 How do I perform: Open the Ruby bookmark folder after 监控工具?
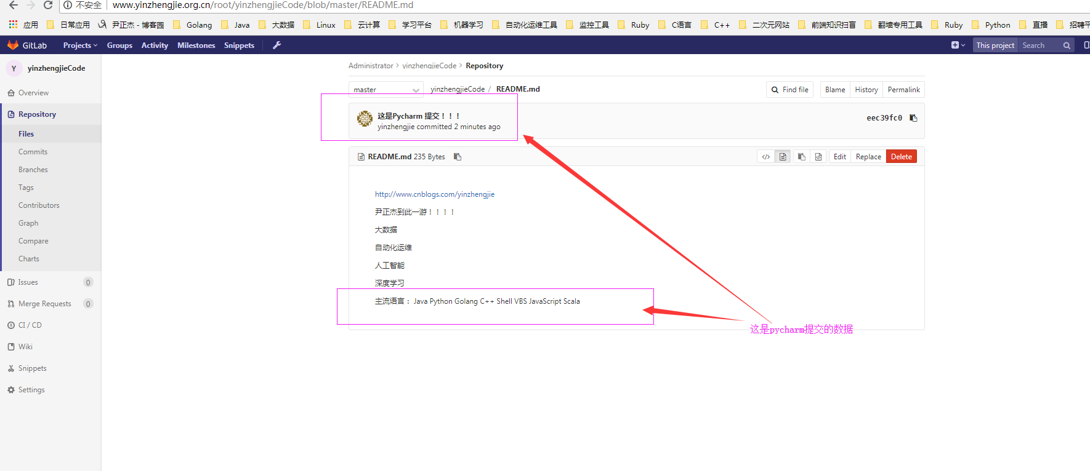(x=634, y=25)
